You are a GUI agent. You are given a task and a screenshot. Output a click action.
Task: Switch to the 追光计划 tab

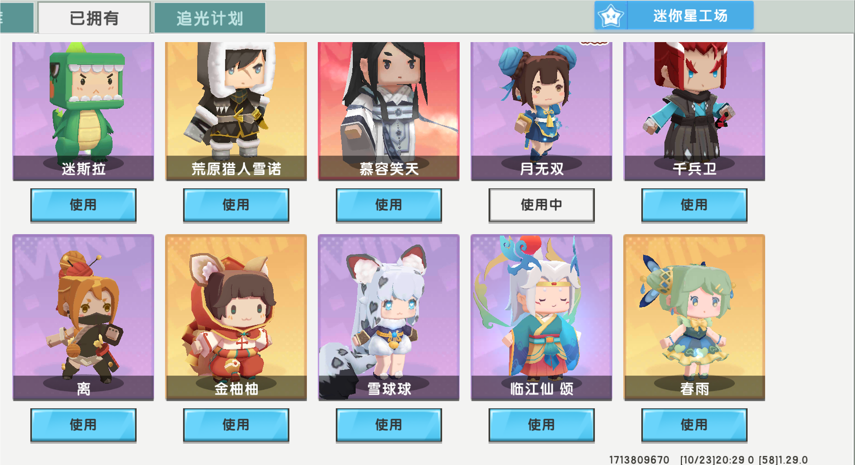210,18
